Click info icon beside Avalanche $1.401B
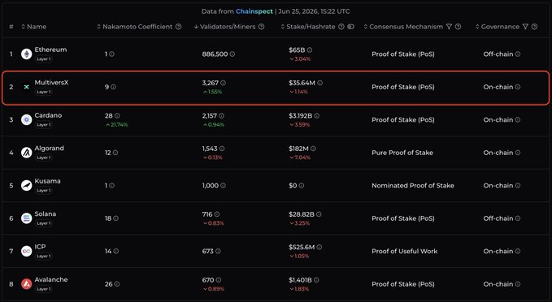This screenshot has height=302, width=552. [316, 280]
